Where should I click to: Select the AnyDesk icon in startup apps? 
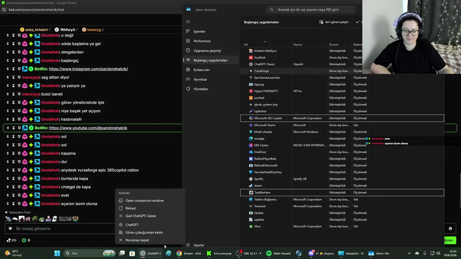251,58
